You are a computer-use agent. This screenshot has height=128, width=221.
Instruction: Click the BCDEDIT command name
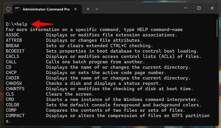(x=15, y=51)
